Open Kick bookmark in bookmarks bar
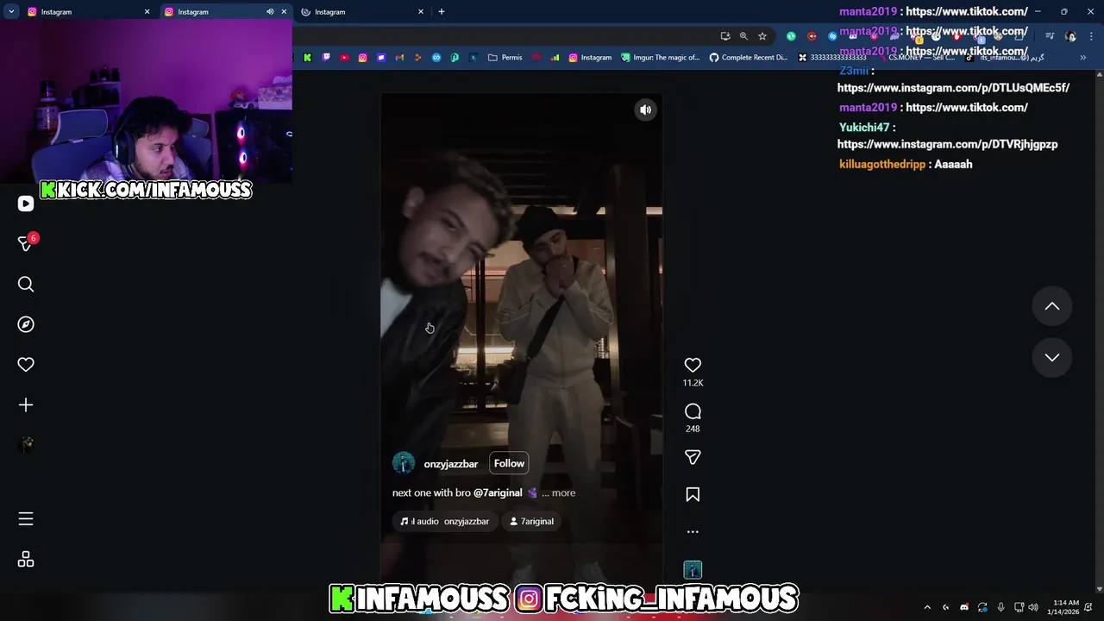 [307, 58]
